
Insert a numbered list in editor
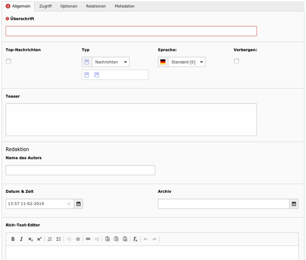click(50, 239)
